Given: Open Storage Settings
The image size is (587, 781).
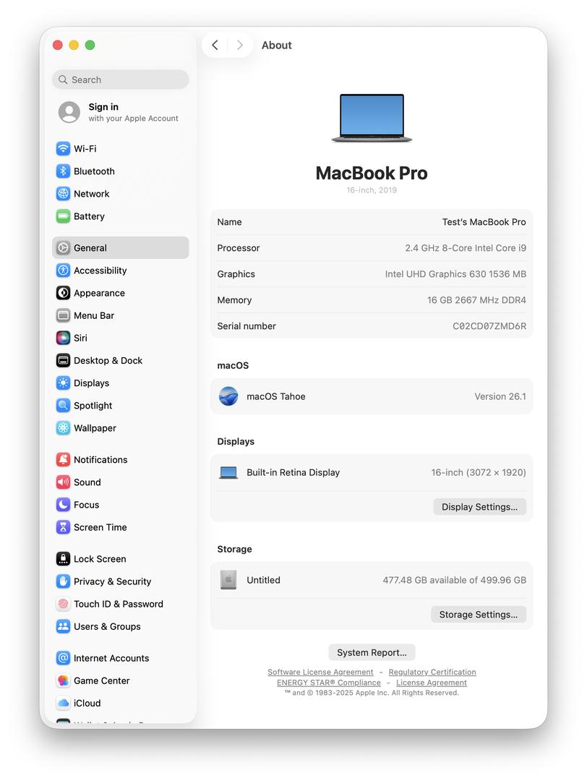Looking at the screenshot, I should (478, 614).
